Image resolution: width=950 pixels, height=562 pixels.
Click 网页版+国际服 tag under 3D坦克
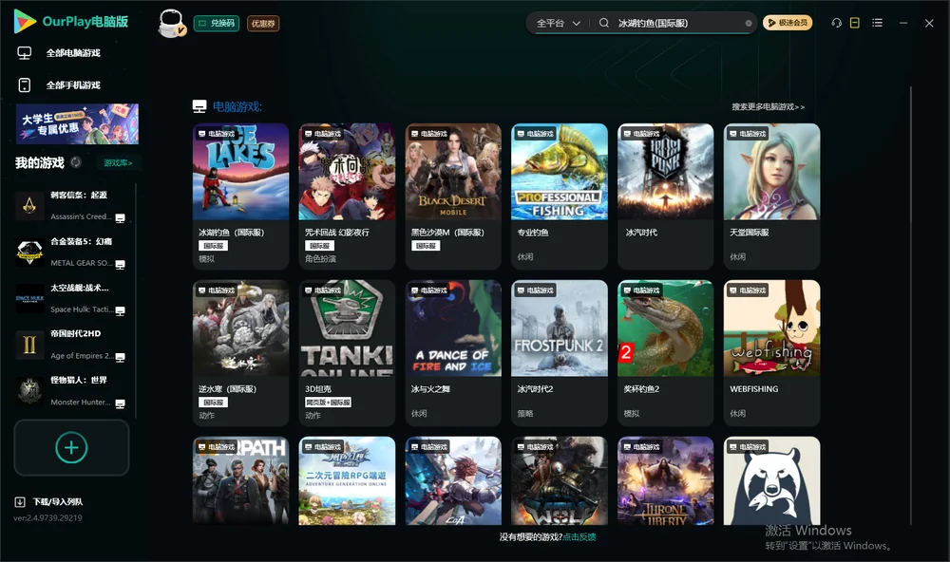tap(329, 403)
